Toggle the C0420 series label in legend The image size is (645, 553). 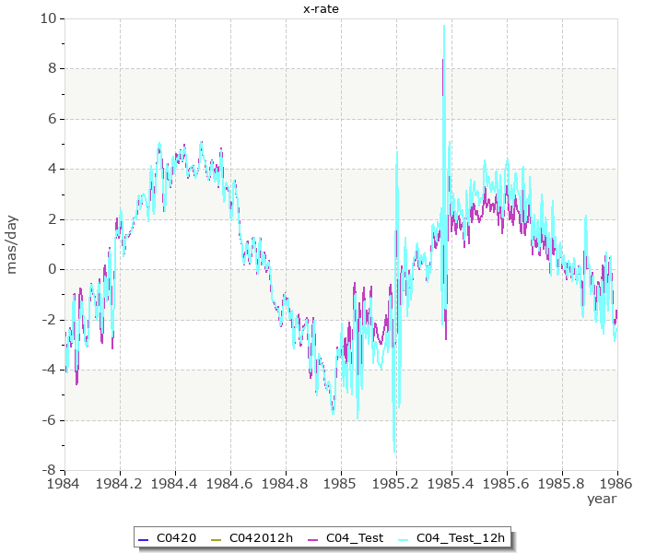pos(176,537)
